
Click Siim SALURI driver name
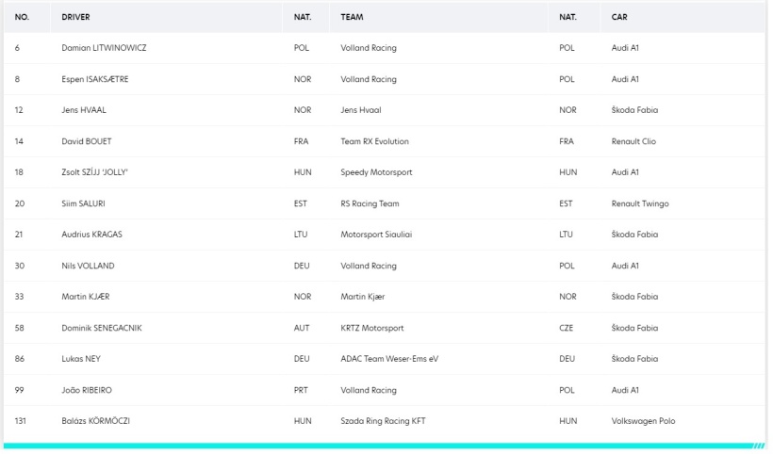click(83, 203)
